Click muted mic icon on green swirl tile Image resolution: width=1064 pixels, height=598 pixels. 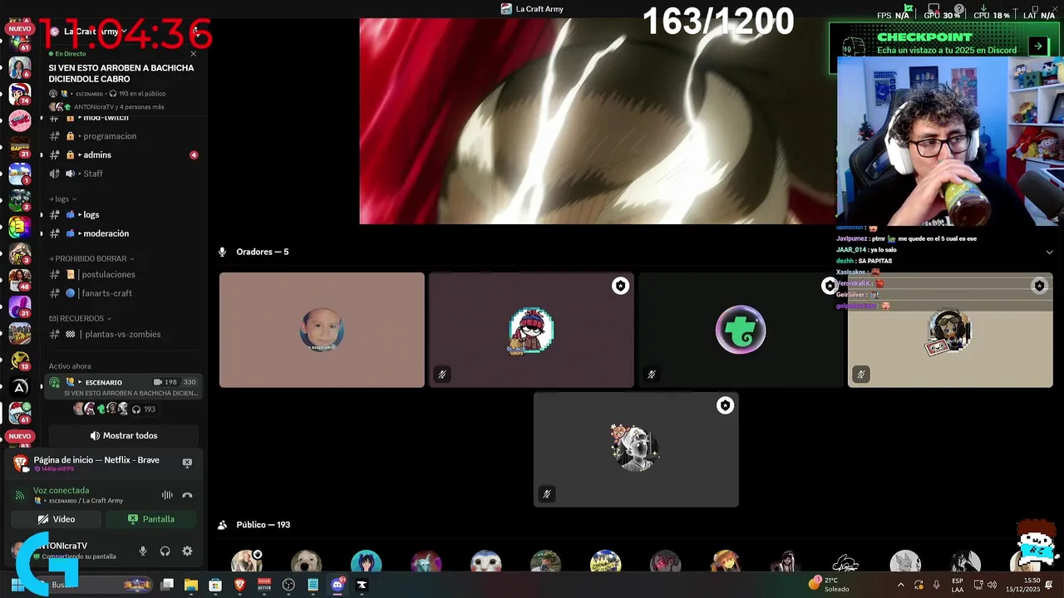point(652,375)
